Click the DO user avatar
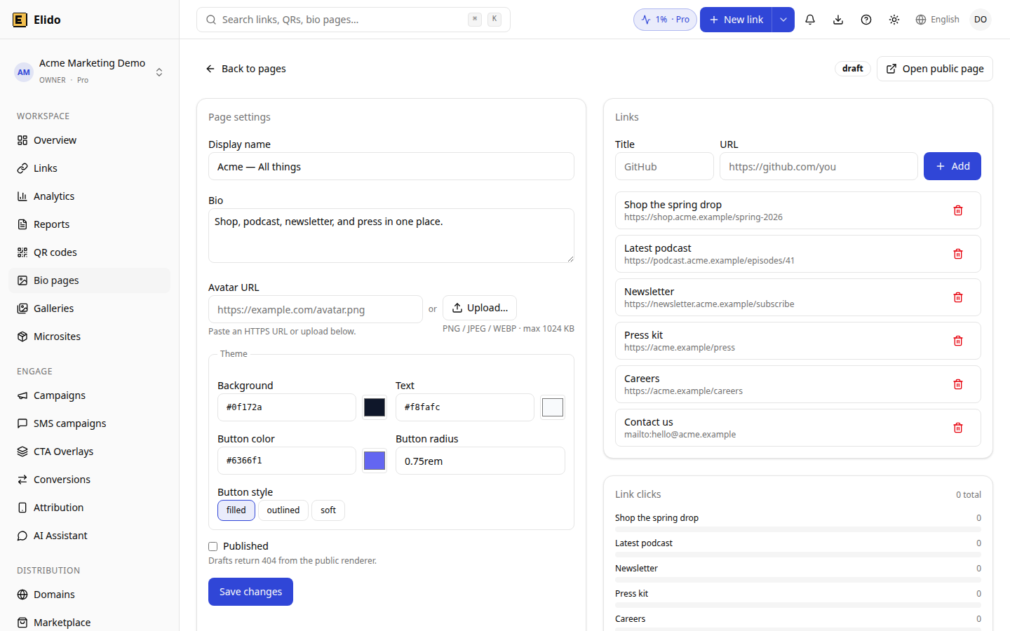 point(981,20)
